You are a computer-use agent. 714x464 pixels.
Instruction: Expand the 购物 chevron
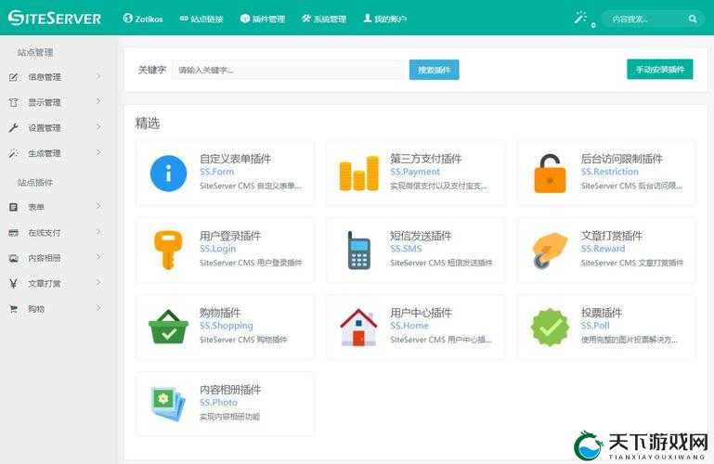point(98,308)
